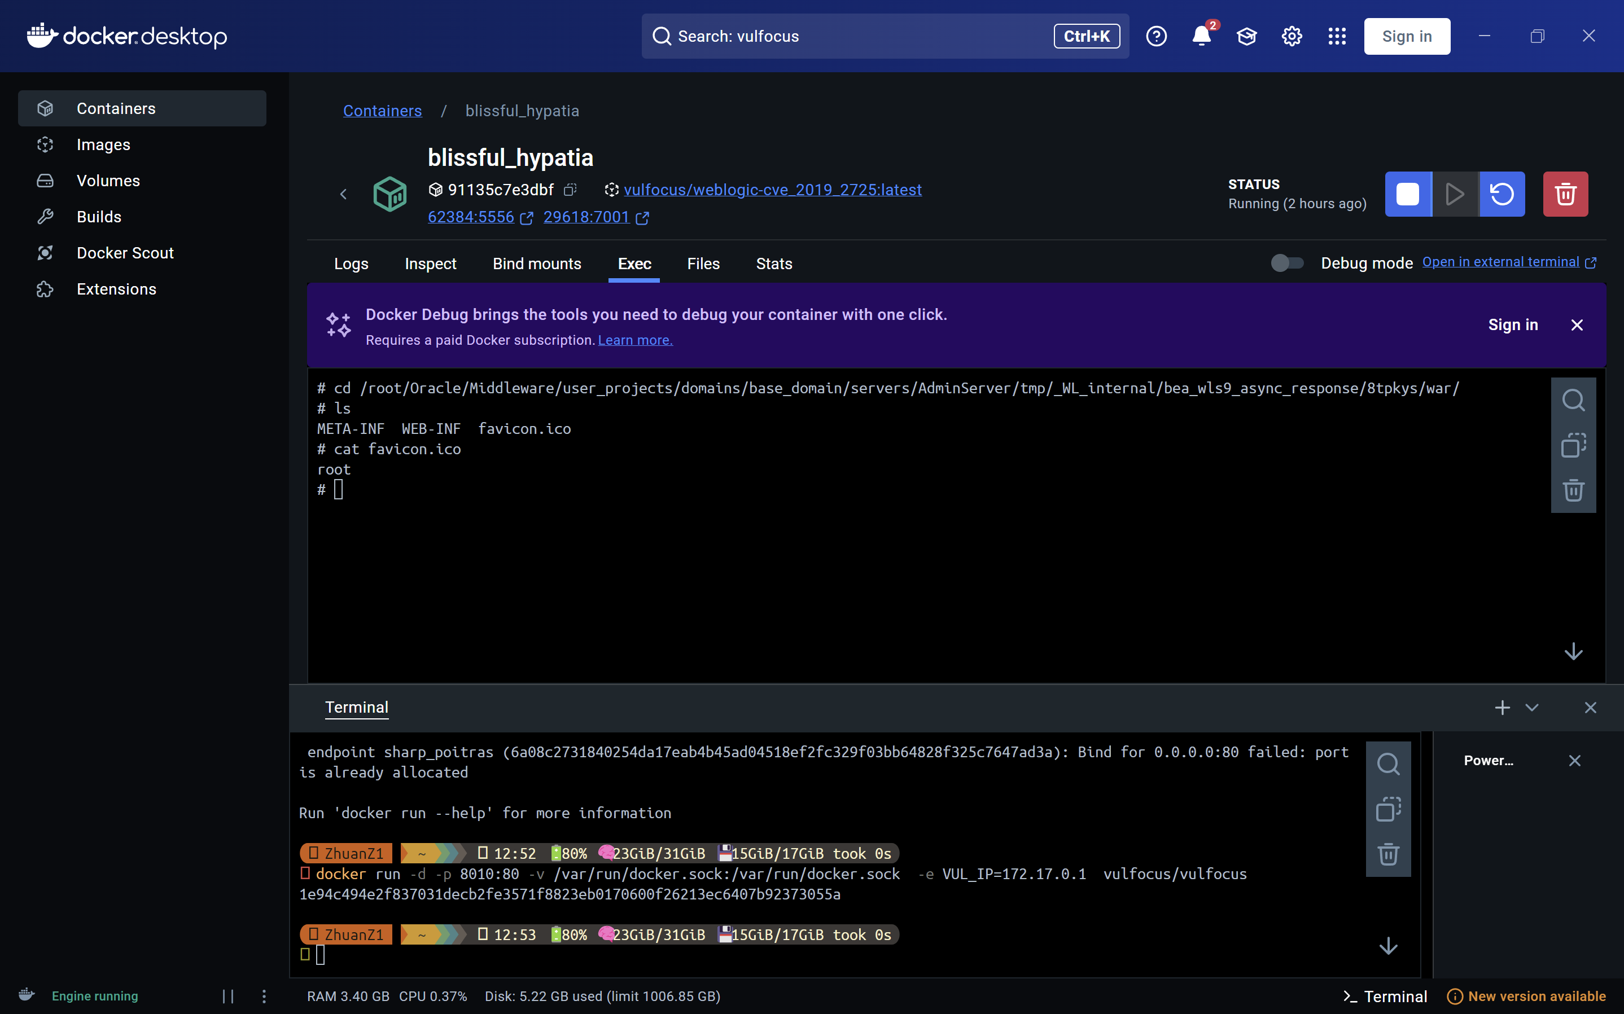This screenshot has height=1014, width=1624.
Task: Jump to bottom of Exec terminal
Action: pyautogui.click(x=1574, y=652)
